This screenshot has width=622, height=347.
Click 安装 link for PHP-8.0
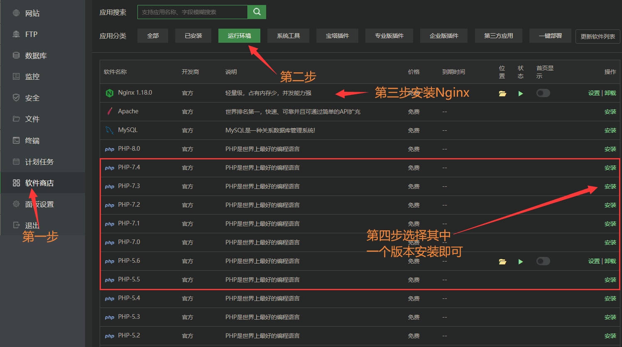[610, 149]
